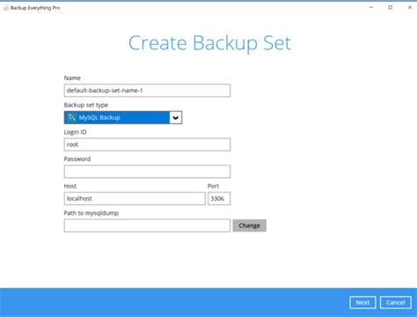The height and width of the screenshot is (317, 417).
Task: Click the Path to mysqldump label
Action: [91, 213]
